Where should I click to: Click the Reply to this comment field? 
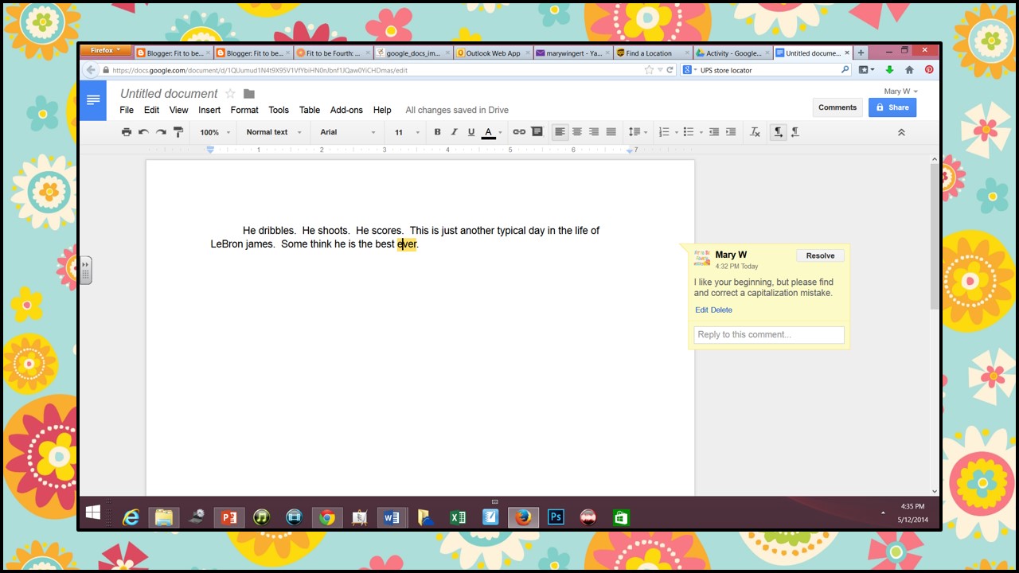pos(769,335)
